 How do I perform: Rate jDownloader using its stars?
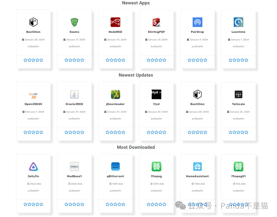[115, 132]
